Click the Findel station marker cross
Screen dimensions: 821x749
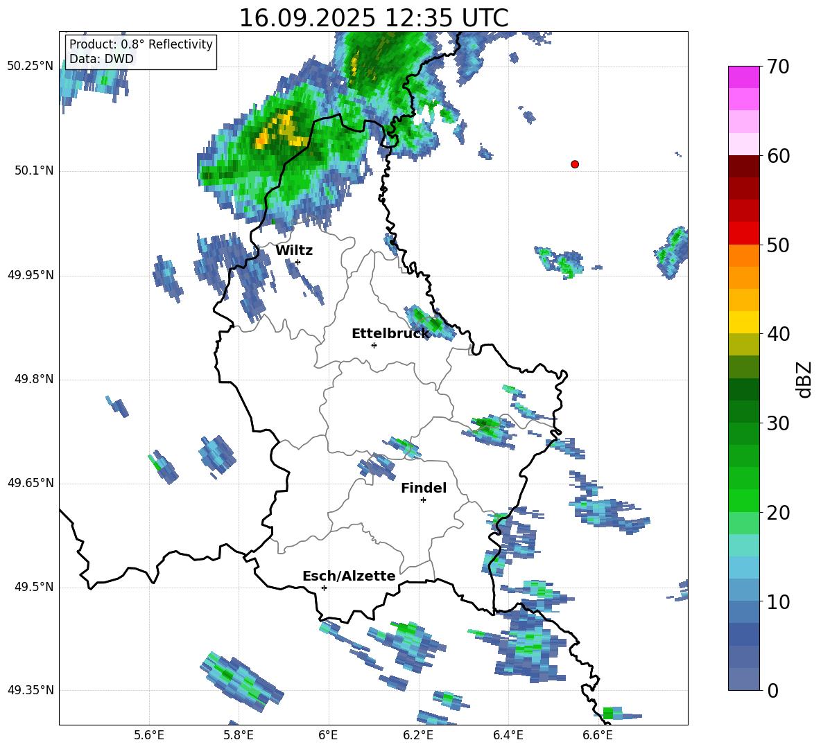tap(423, 500)
